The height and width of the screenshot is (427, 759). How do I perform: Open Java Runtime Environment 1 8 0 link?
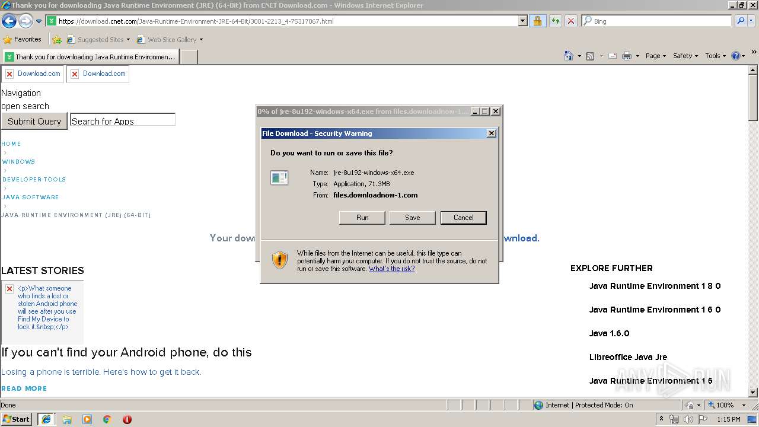[655, 286]
